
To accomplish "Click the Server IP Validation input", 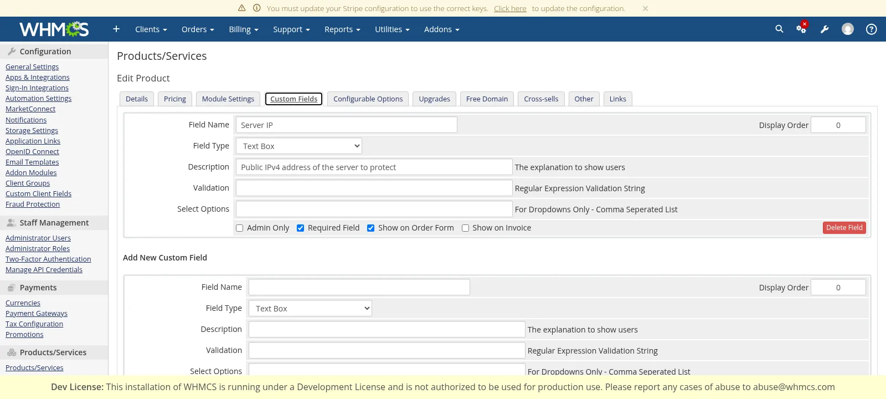I will pos(374,188).
